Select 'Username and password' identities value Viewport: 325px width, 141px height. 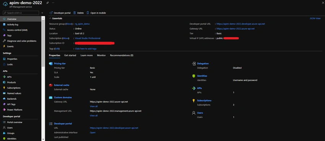(x=245, y=80)
